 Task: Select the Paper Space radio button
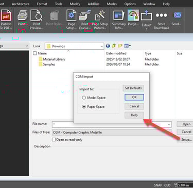pos(84,107)
